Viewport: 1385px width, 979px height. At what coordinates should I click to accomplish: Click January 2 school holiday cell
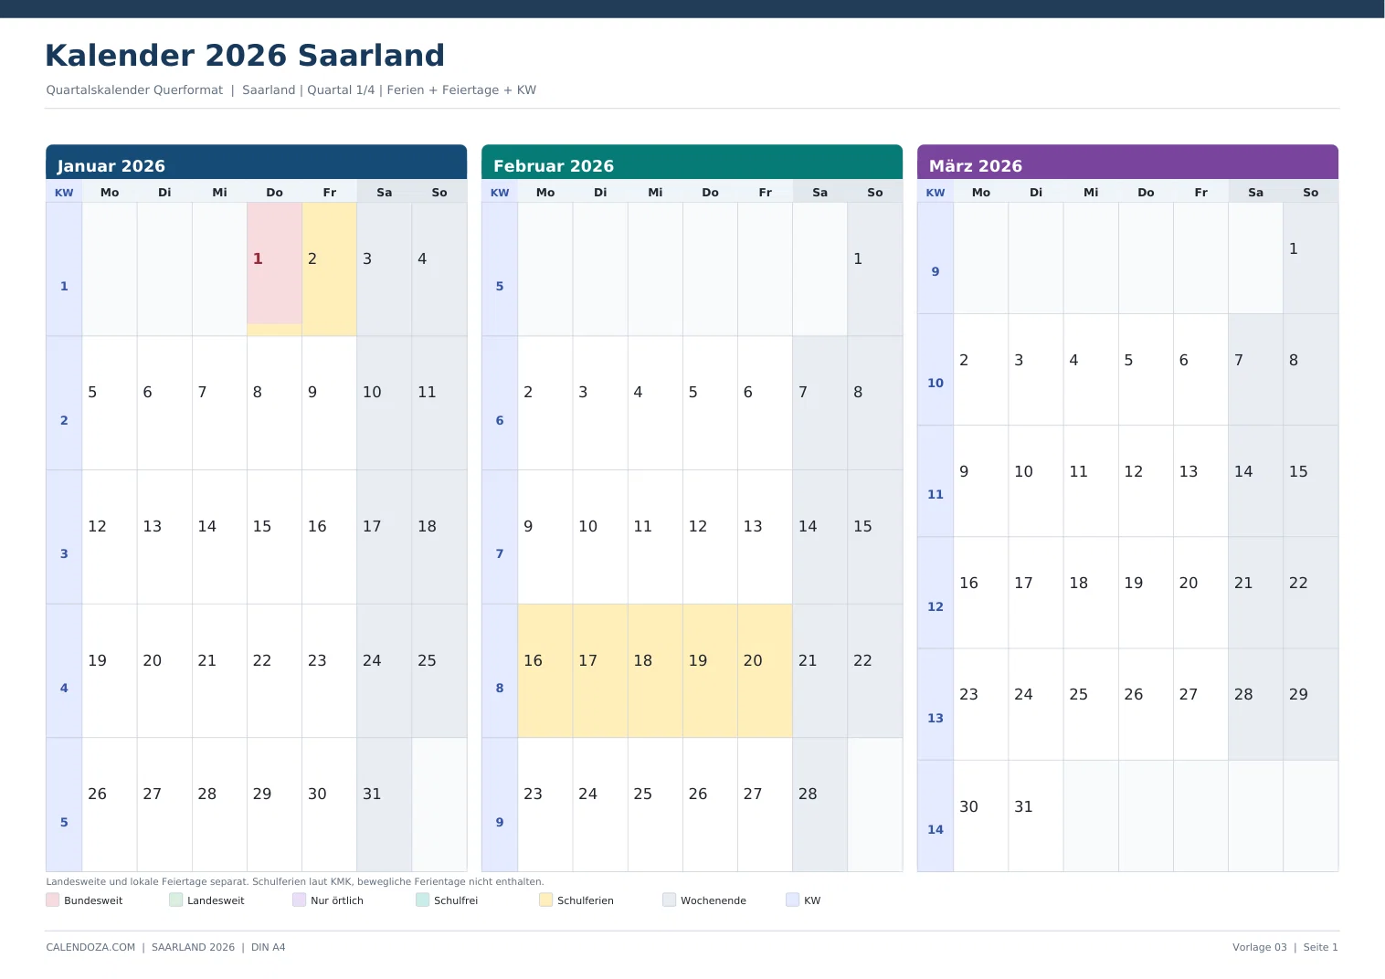pos(330,268)
